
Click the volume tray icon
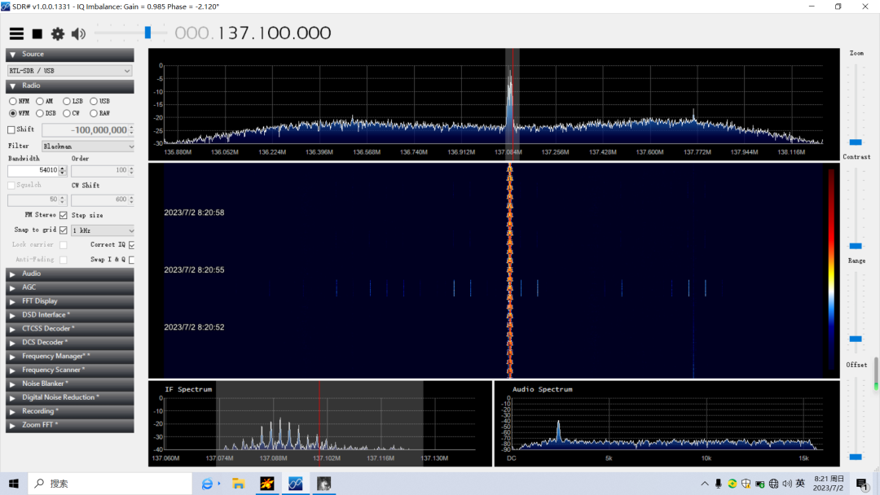point(787,484)
